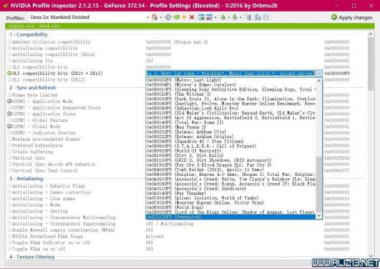380x269 pixels.
Task: Scan for modified profiles using the magnifier icon
Action: click(258, 17)
